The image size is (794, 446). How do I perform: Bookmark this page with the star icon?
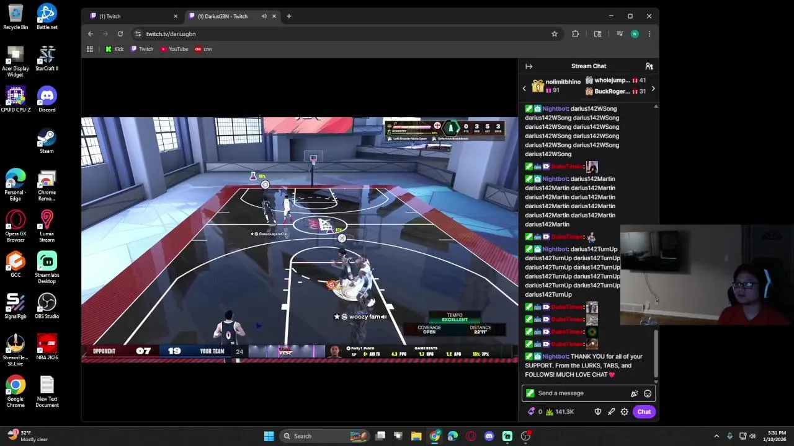(555, 34)
